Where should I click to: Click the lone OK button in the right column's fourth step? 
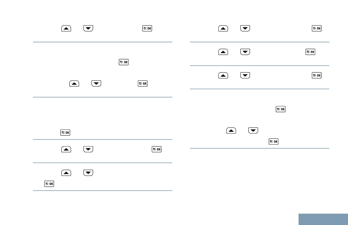(280, 109)
